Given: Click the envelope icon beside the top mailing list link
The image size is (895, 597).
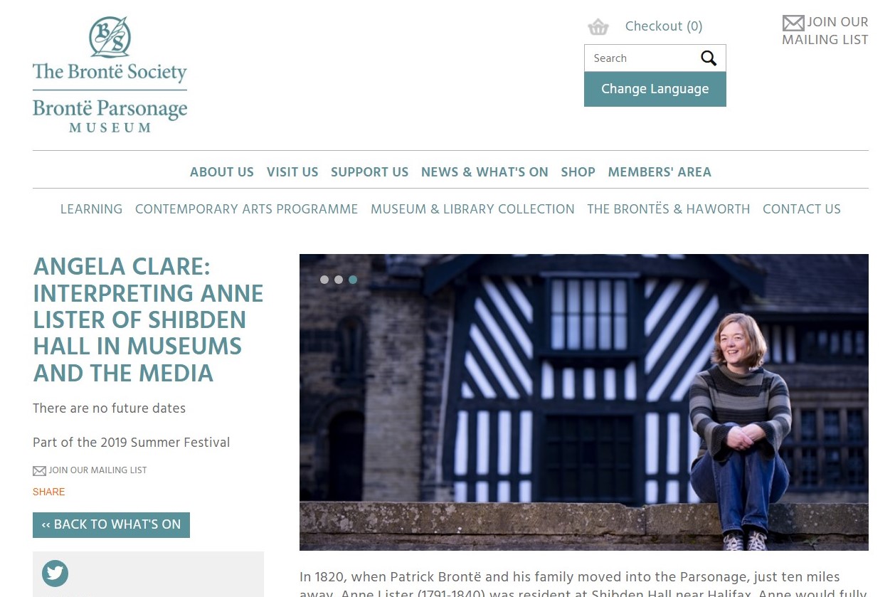Looking at the screenshot, I should click(793, 23).
